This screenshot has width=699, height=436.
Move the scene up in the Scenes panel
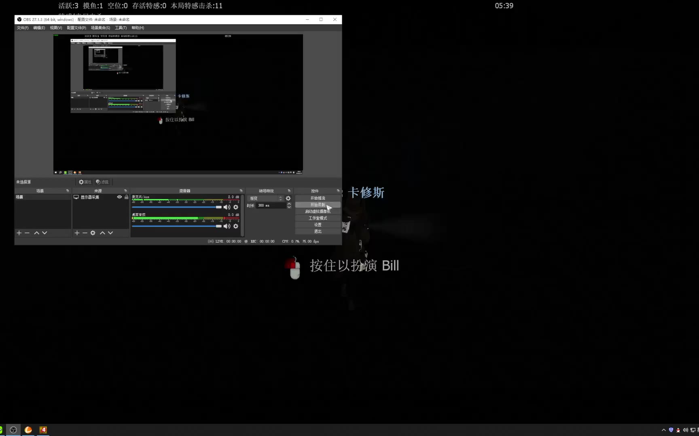tap(36, 233)
